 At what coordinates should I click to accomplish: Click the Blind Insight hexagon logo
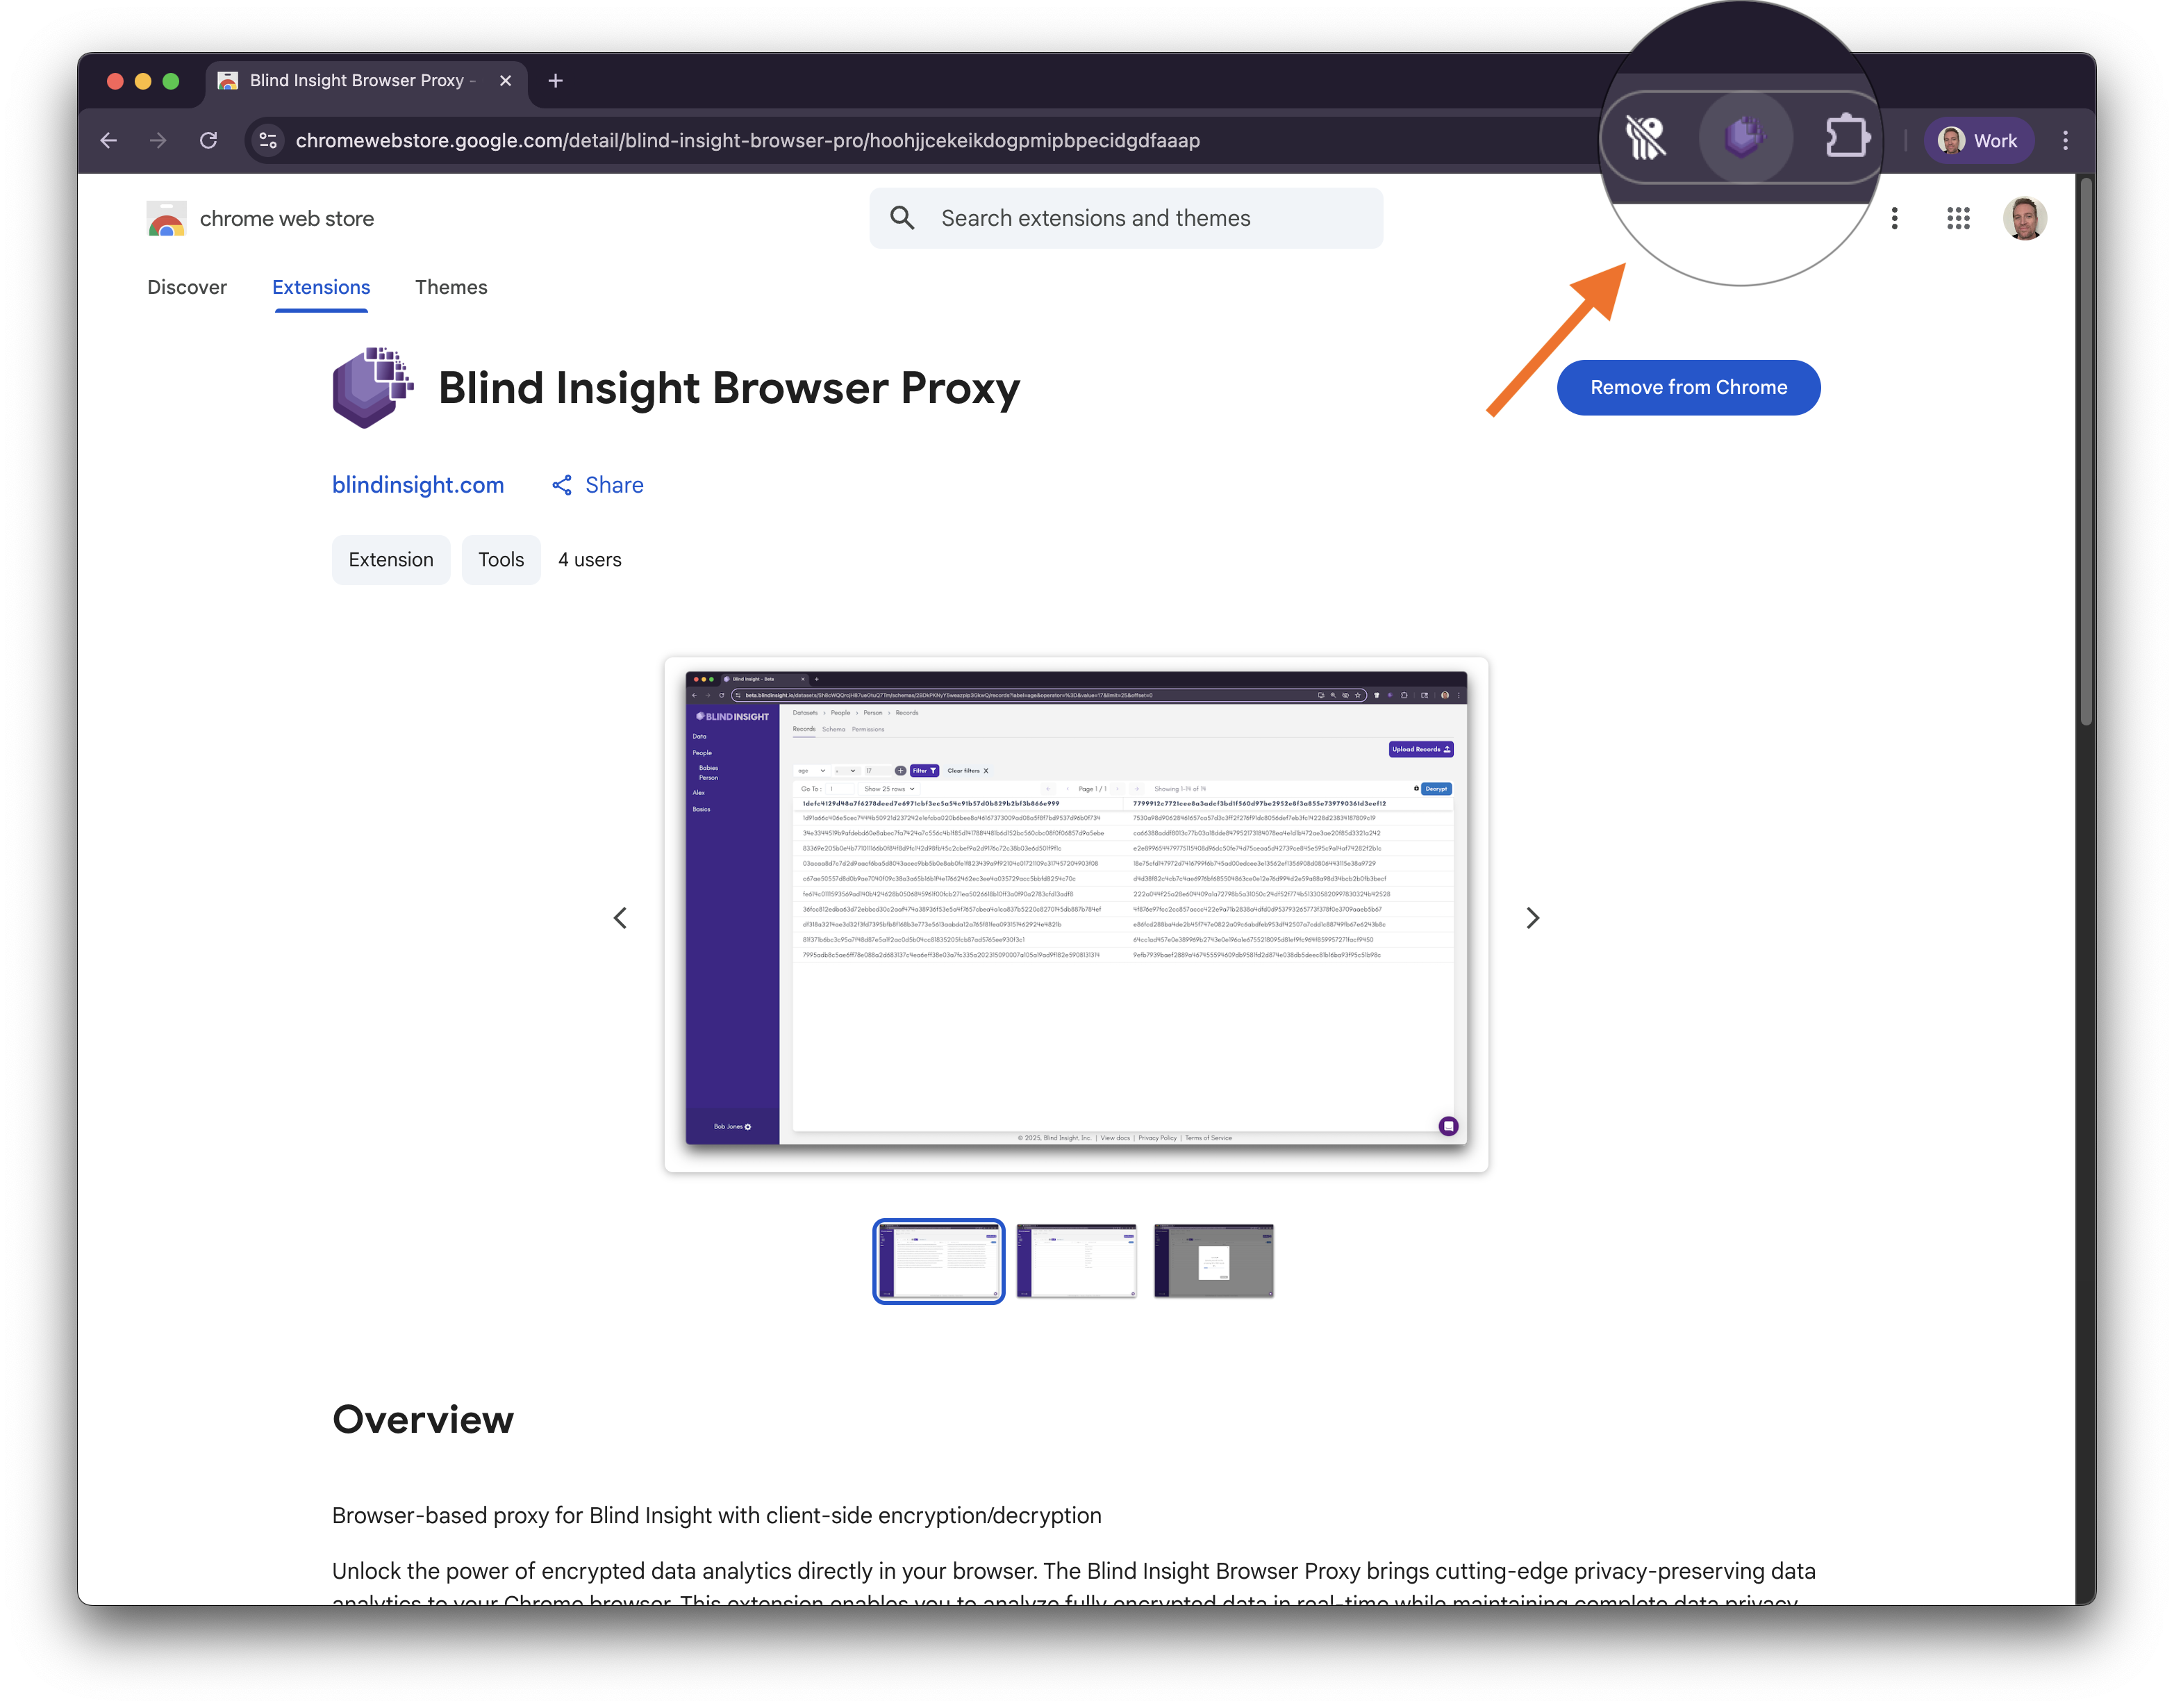pyautogui.click(x=373, y=388)
